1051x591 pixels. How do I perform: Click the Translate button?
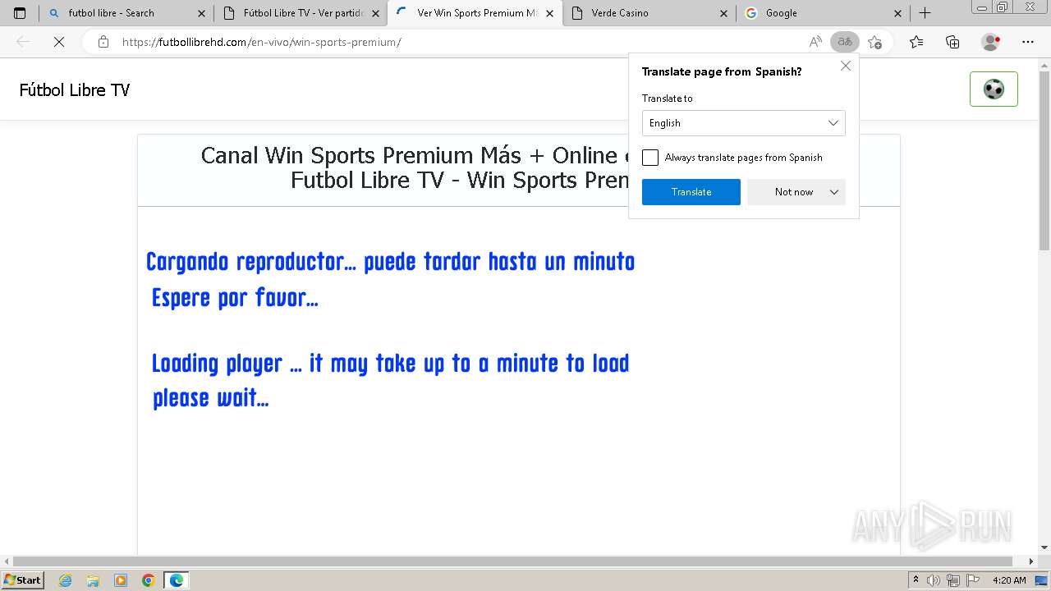pyautogui.click(x=691, y=192)
